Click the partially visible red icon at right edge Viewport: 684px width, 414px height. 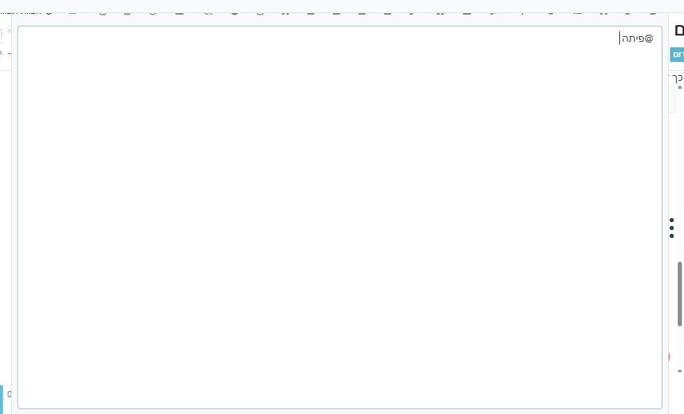tap(669, 357)
